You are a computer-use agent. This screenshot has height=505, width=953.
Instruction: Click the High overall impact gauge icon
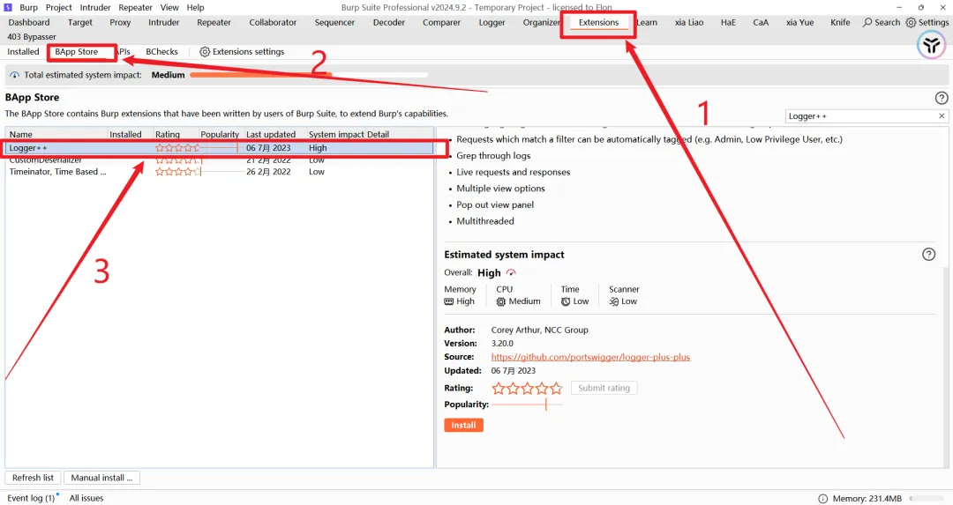point(511,272)
